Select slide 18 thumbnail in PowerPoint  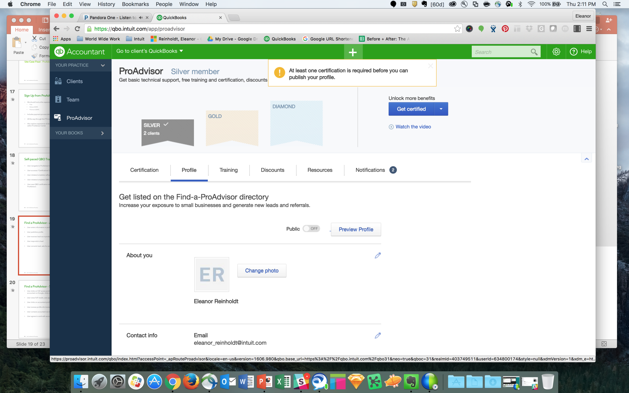pos(34,182)
